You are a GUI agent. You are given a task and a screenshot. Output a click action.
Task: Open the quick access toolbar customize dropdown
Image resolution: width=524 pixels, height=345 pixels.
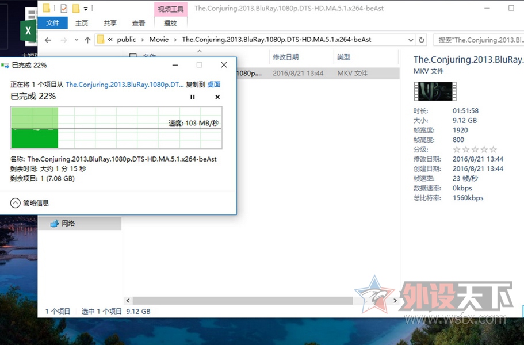click(86, 9)
